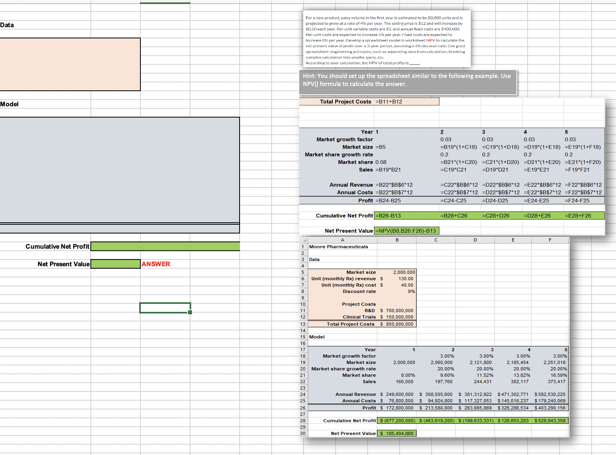Click the peach Data input area in worksheet
The image size is (616, 455).
[70, 64]
